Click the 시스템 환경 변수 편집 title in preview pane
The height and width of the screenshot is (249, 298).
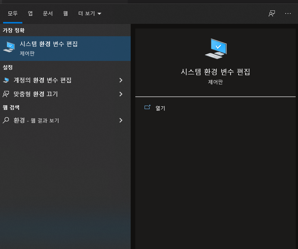click(x=216, y=72)
